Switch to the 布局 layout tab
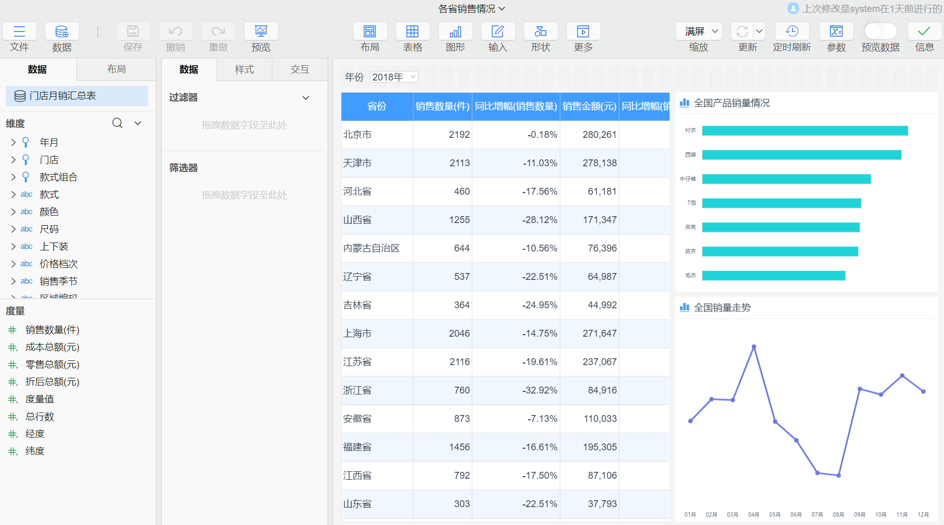This screenshot has width=944, height=525. click(116, 69)
